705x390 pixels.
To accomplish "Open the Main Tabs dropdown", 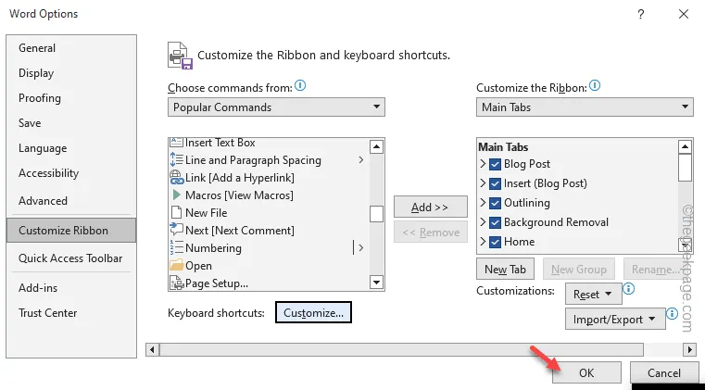I will [x=585, y=107].
